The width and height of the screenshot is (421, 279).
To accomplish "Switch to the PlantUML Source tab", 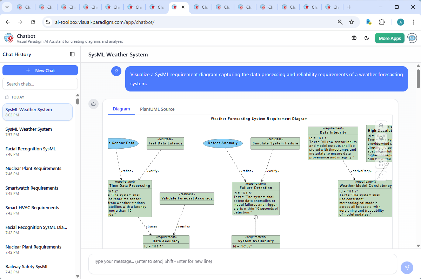I will 157,109.
